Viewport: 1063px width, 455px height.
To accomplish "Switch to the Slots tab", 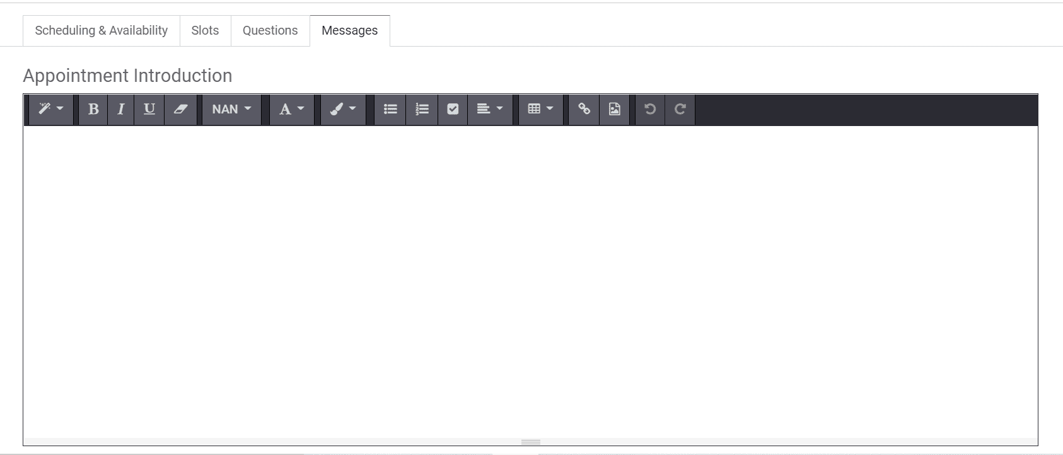I will click(206, 31).
